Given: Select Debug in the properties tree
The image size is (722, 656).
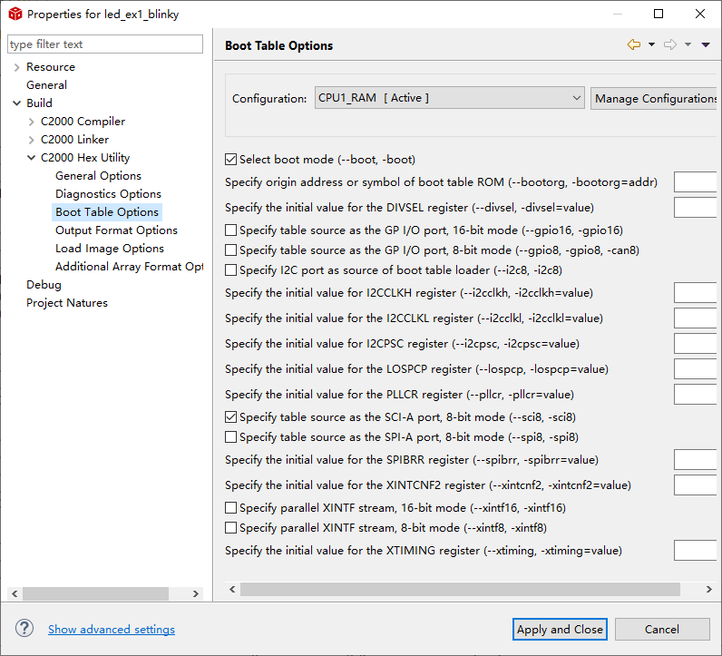Looking at the screenshot, I should point(44,285).
